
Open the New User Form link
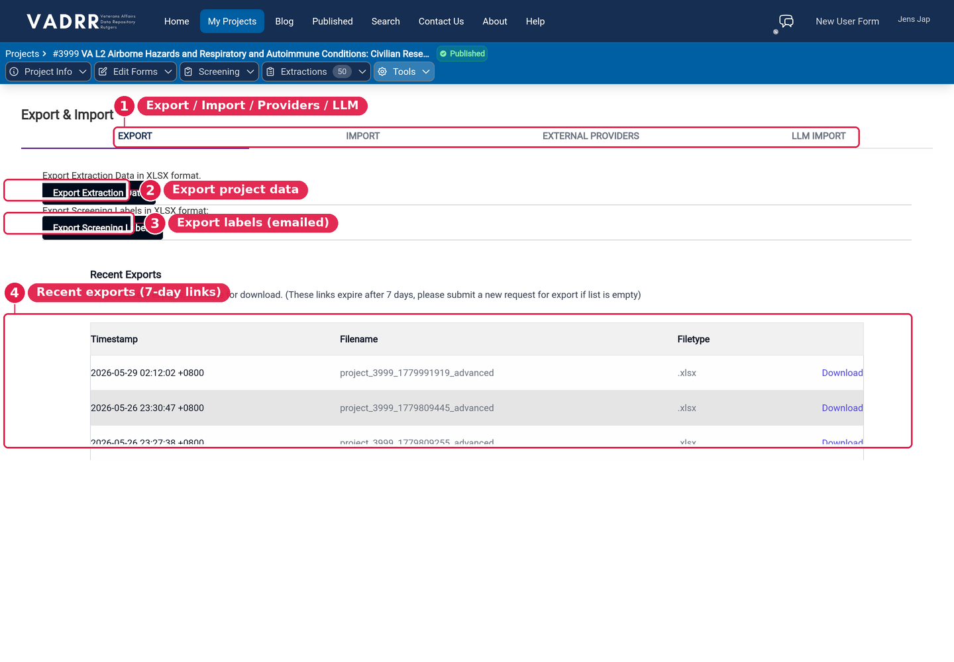pyautogui.click(x=847, y=21)
